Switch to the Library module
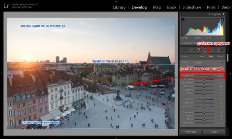 click(x=119, y=7)
